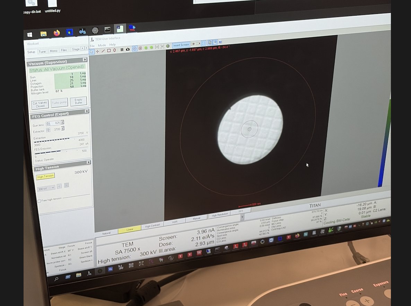This screenshot has width=411, height=306.
Task: Open the Windows Start menu at top
Action: click(29, 35)
